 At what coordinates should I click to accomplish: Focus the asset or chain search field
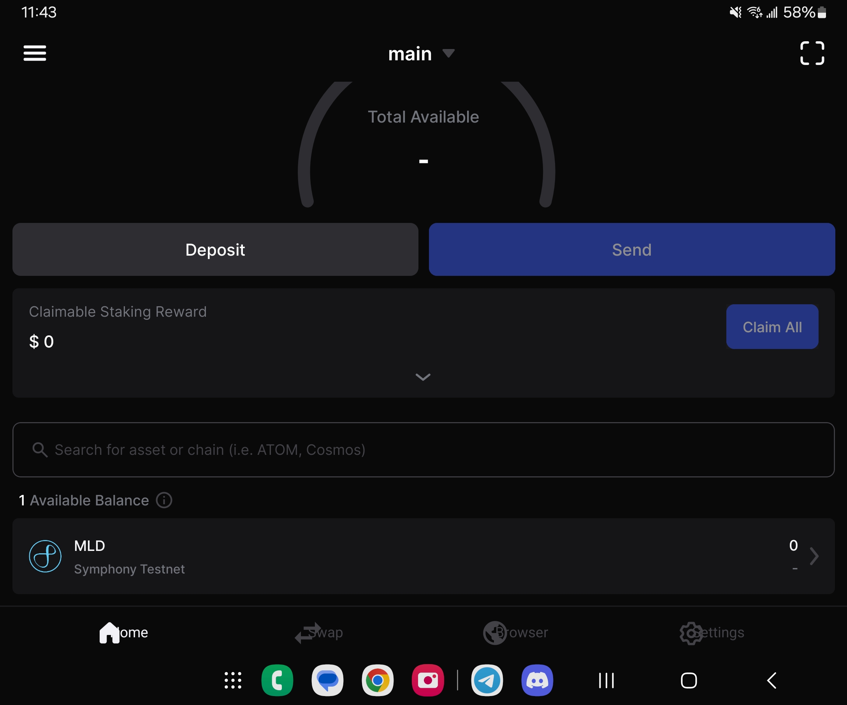pyautogui.click(x=423, y=450)
